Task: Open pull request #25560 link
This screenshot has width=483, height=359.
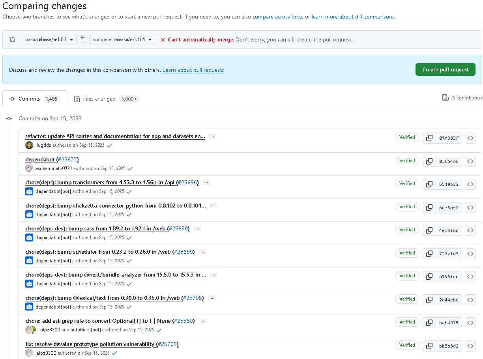Action: [x=183, y=321]
